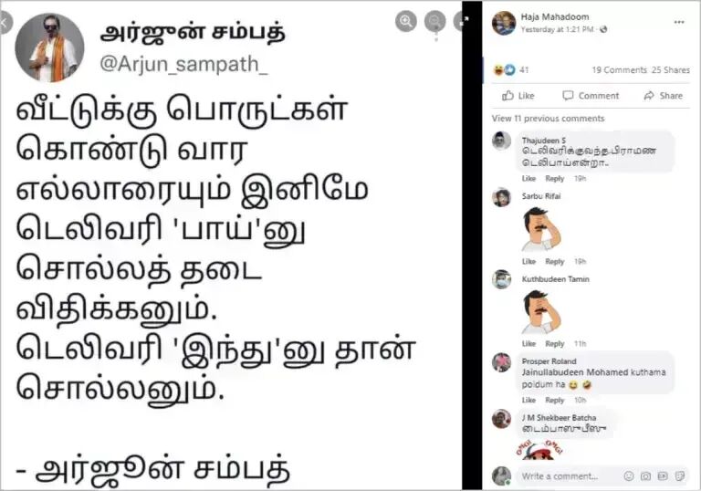701x491 pixels.
Task: Open the three-dot post options menu
Action: 679,22
